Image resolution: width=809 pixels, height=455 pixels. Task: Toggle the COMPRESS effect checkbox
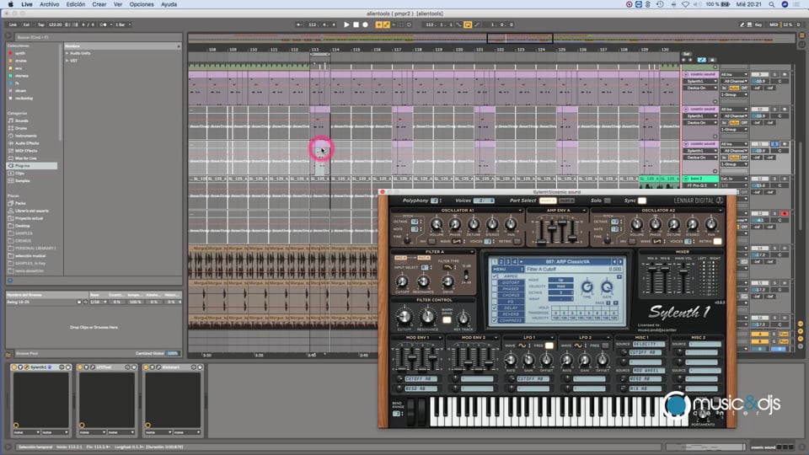tap(496, 320)
